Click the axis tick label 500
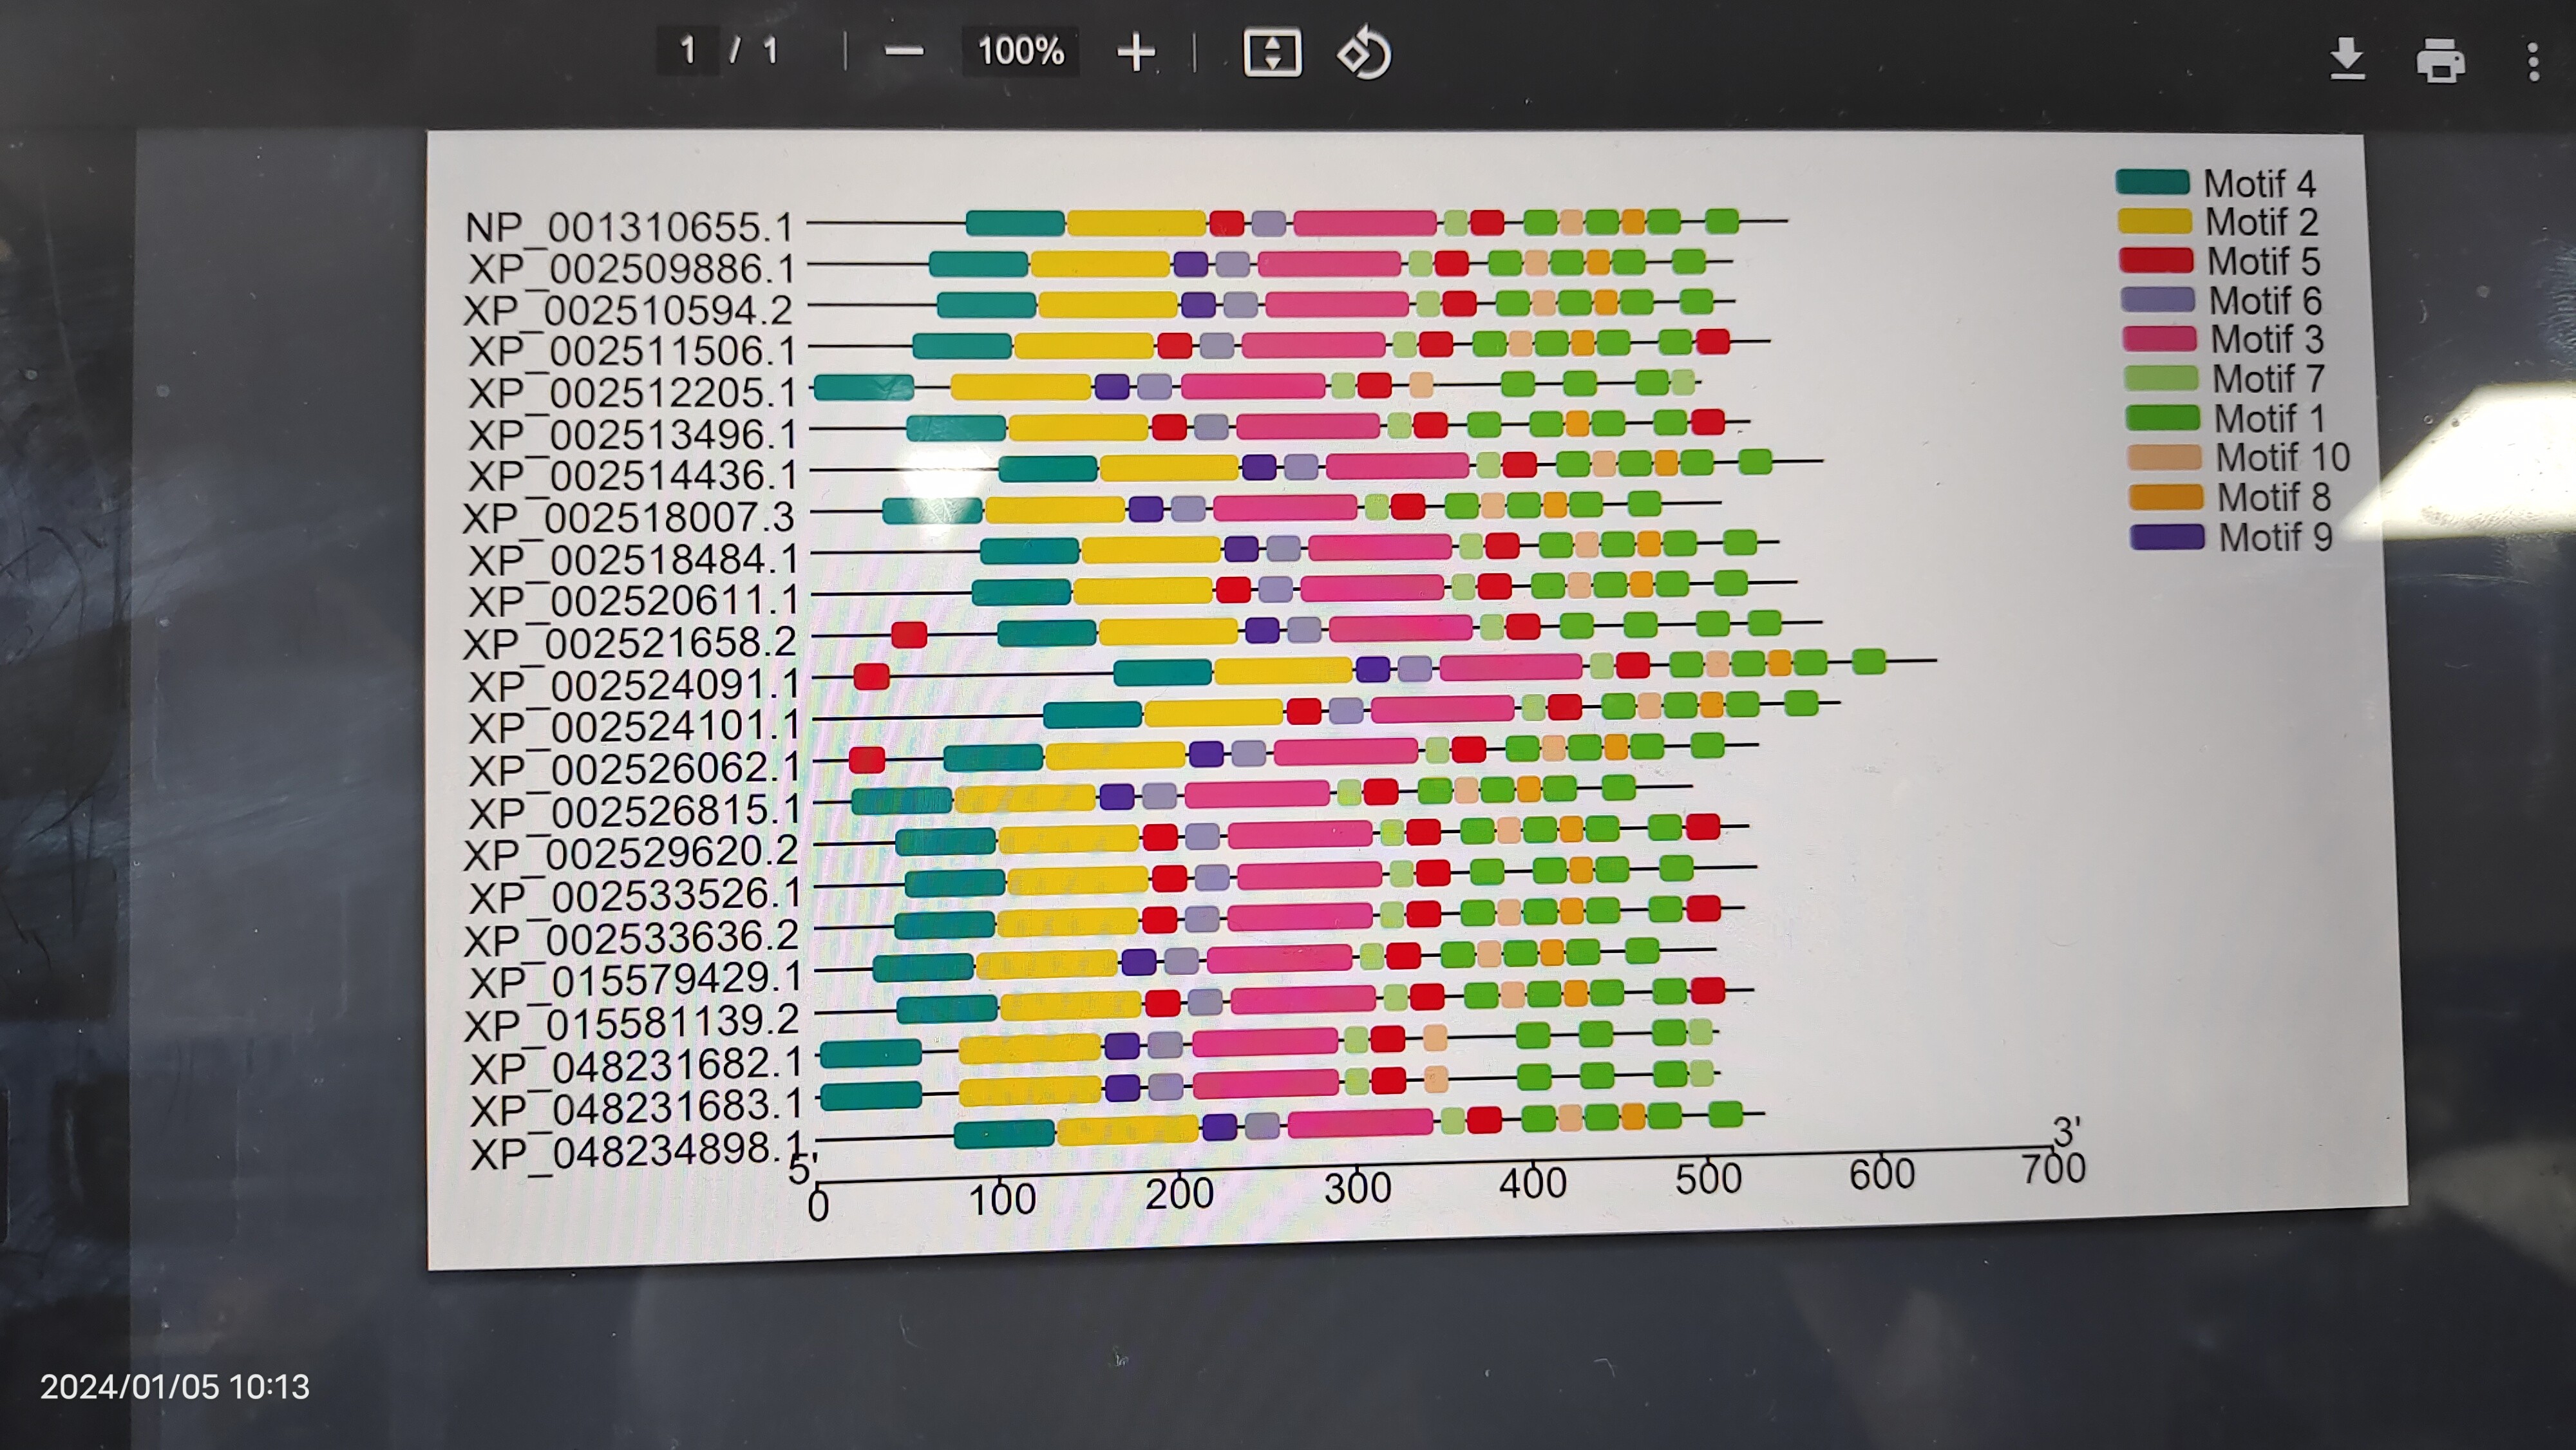The width and height of the screenshot is (2576, 1450). (1708, 1178)
